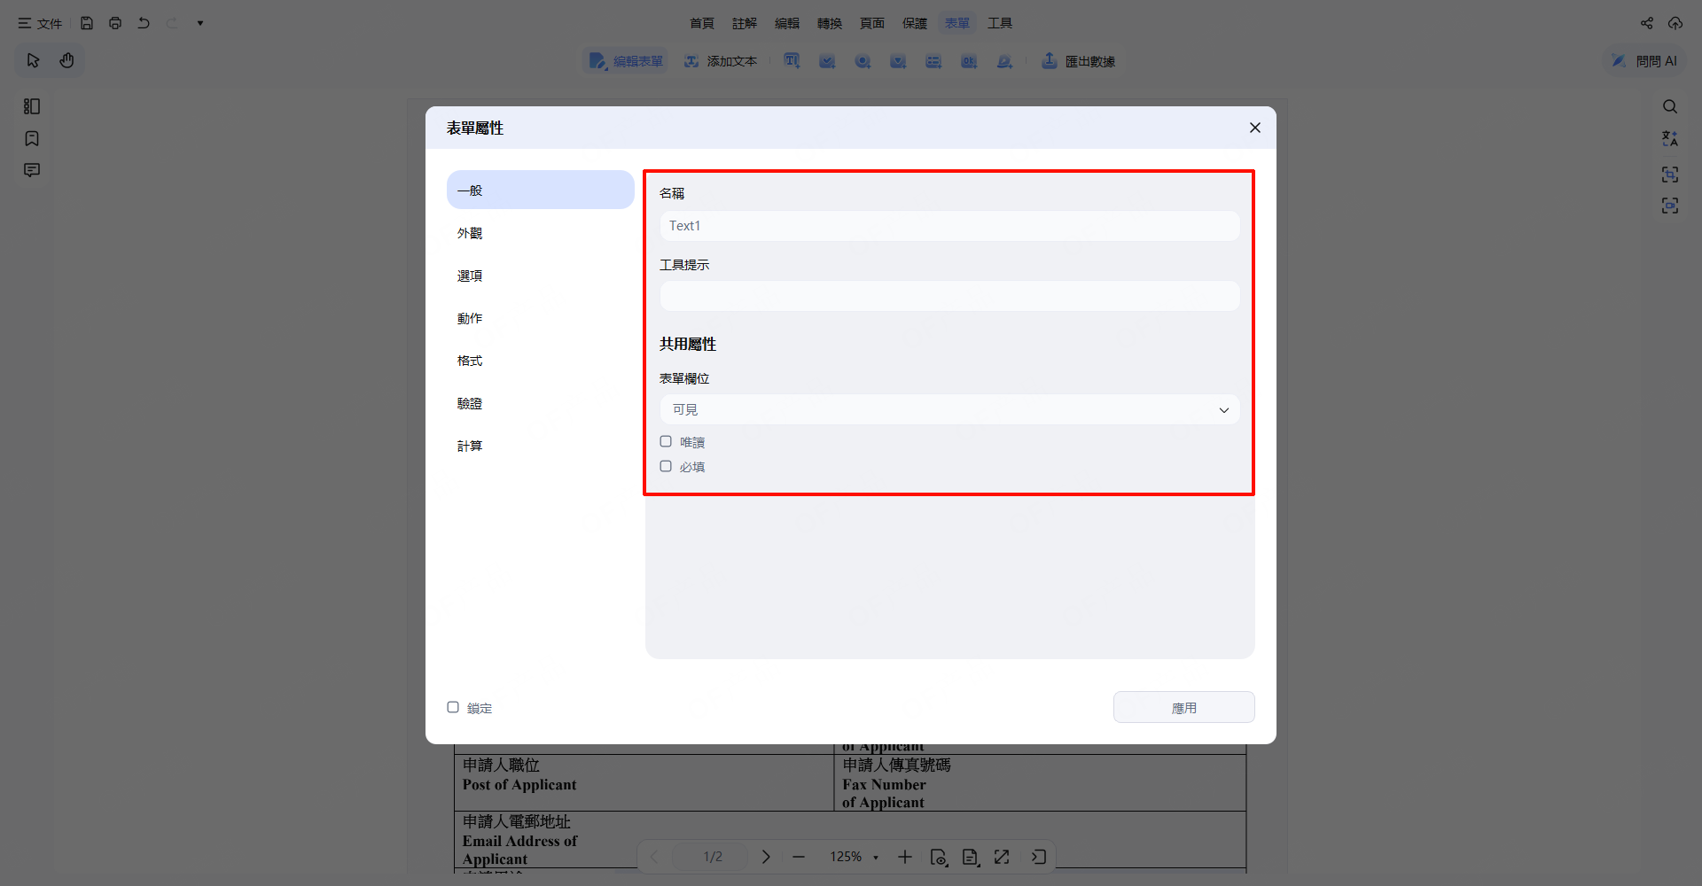Enable the 唯讀 checkbox
Viewport: 1702px width, 886px height.
click(666, 441)
